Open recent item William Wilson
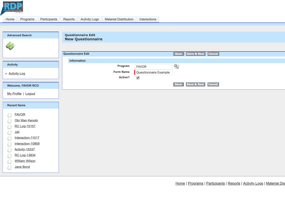Image resolution: width=285 pixels, height=204 pixels. coord(25,161)
